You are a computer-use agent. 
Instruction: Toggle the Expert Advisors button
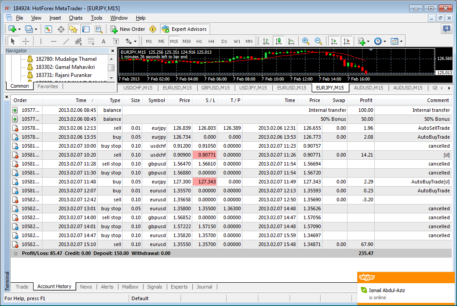[x=184, y=29]
